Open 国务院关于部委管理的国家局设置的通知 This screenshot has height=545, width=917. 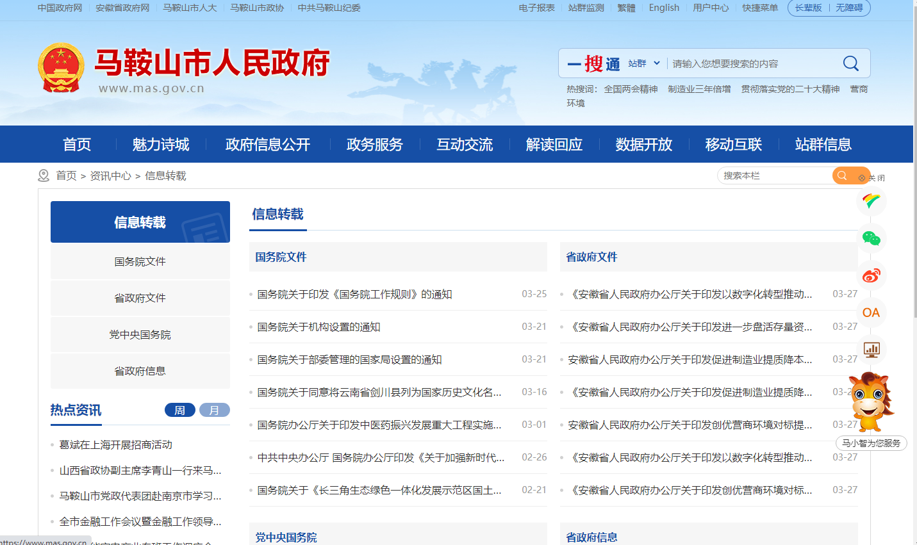[349, 359]
